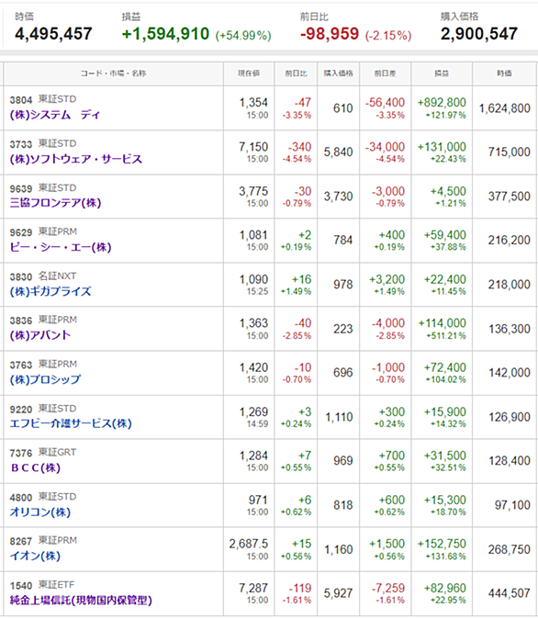The width and height of the screenshot is (538, 619).
Task: Open the ピー・シー・エー(株) stock link
Action: (x=61, y=247)
